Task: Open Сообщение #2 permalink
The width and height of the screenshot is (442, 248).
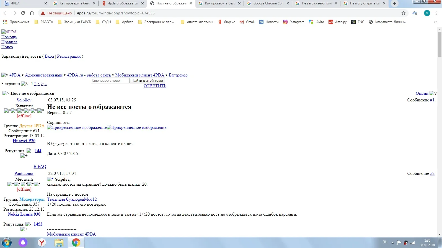Action: 432,173
